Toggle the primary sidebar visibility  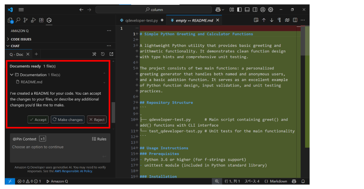[239, 9]
